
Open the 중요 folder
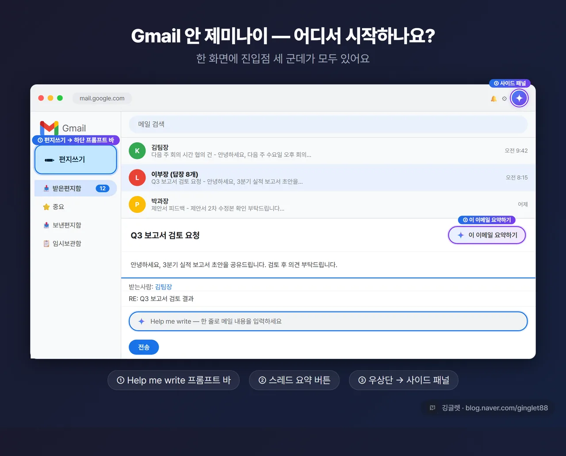click(x=76, y=207)
